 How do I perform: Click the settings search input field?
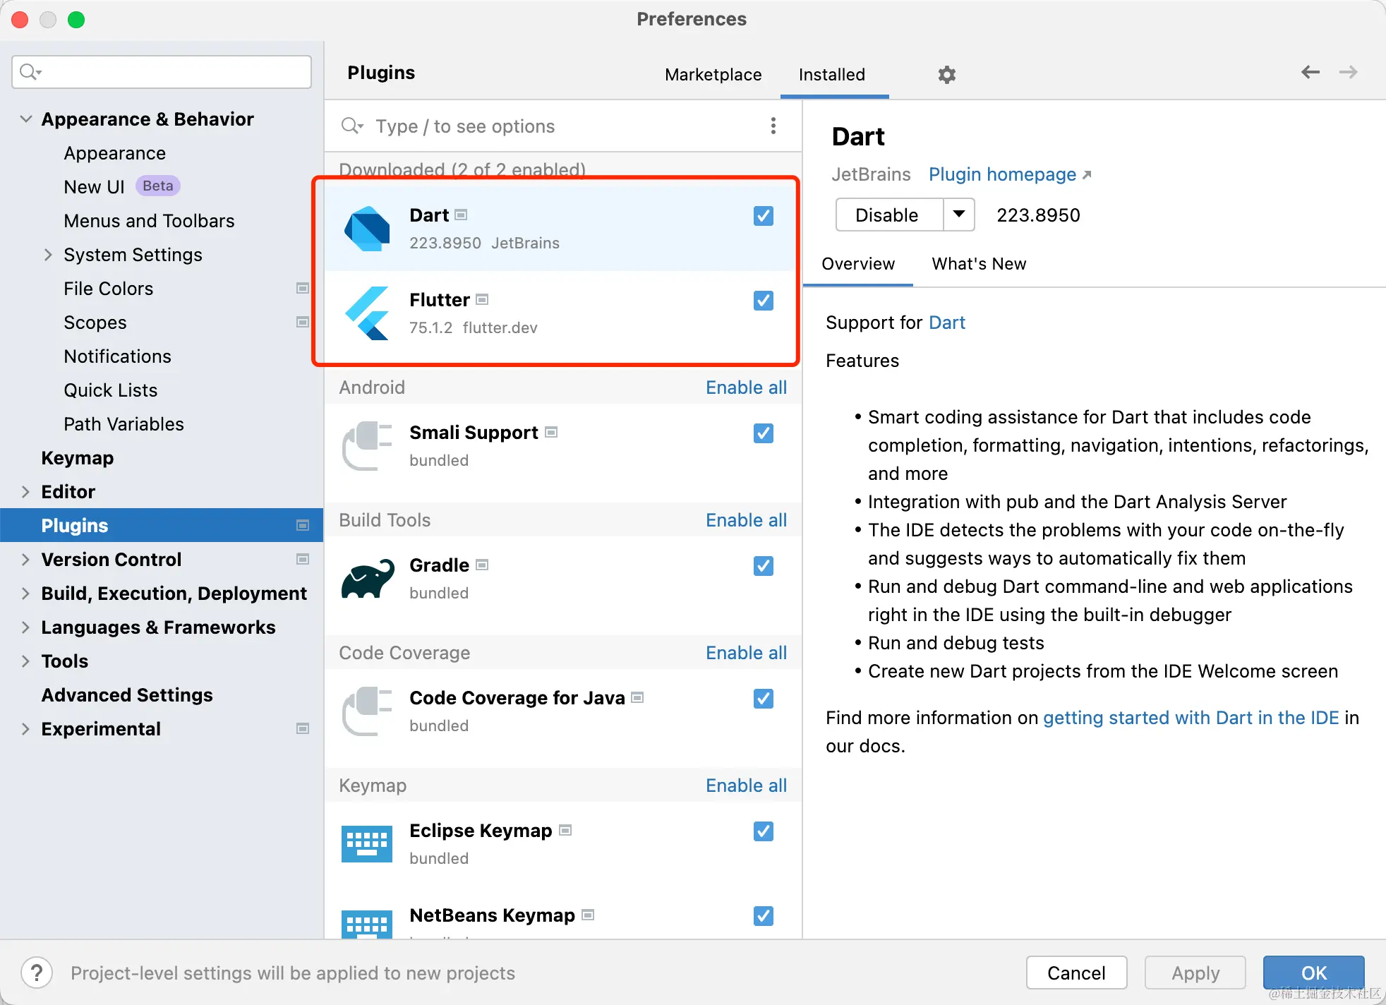(162, 72)
